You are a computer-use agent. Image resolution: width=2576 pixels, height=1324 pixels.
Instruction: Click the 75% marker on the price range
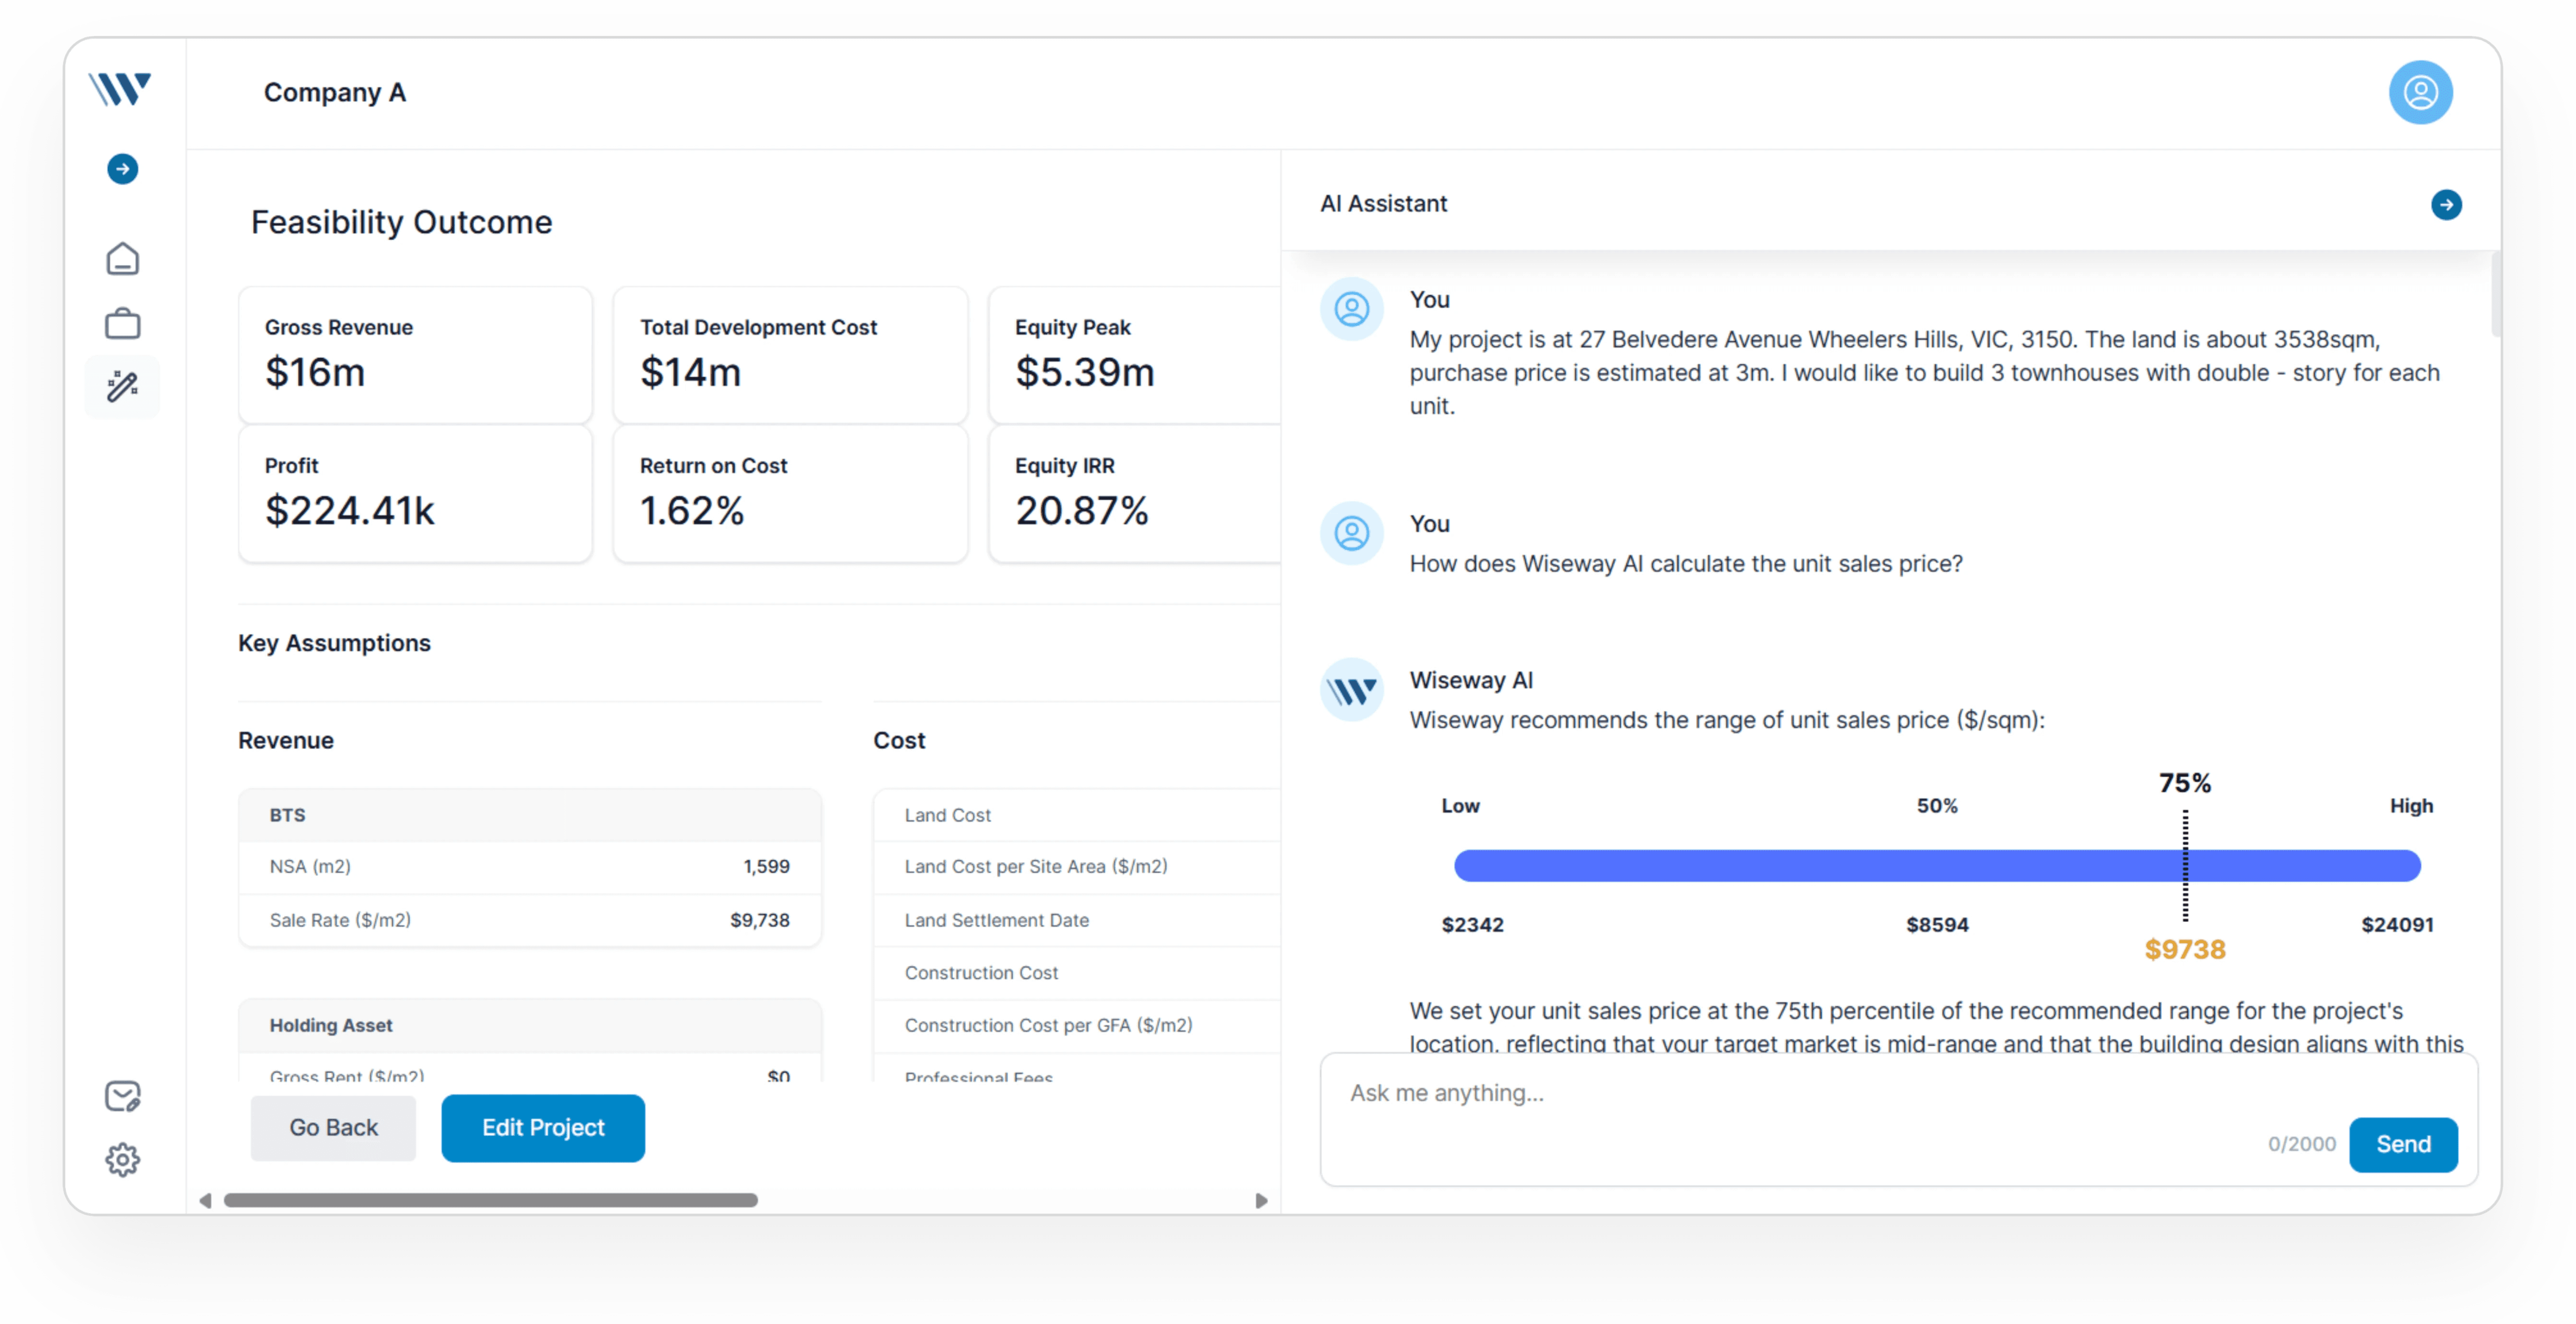click(x=2185, y=782)
